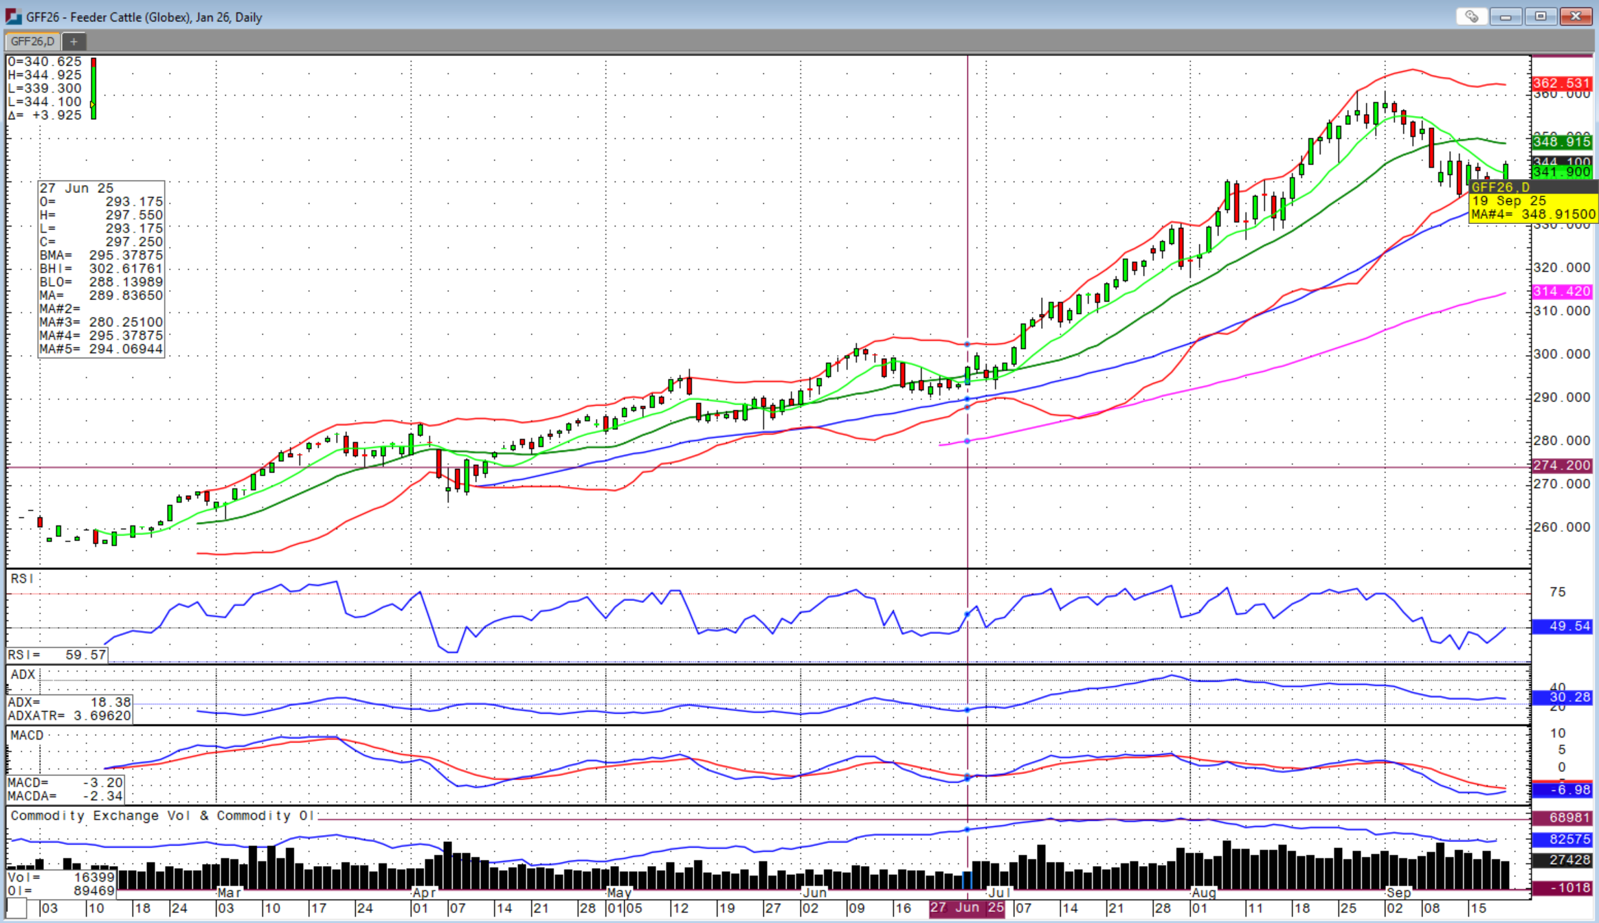Click the ADX study label
The height and width of the screenshot is (923, 1599).
pyautogui.click(x=23, y=674)
